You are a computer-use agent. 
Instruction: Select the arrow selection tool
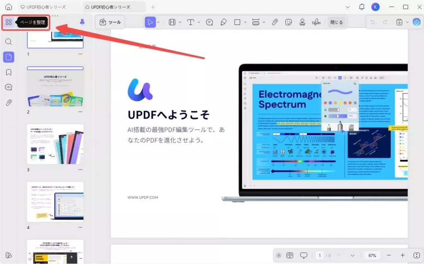pyautogui.click(x=150, y=22)
